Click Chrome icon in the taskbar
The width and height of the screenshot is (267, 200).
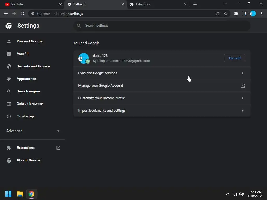coord(32,194)
